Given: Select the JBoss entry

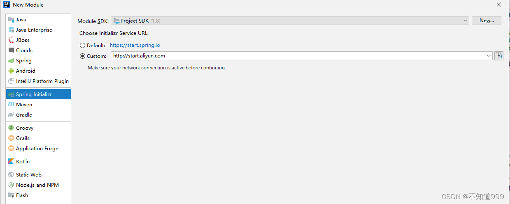Looking at the screenshot, I should [x=38, y=40].
